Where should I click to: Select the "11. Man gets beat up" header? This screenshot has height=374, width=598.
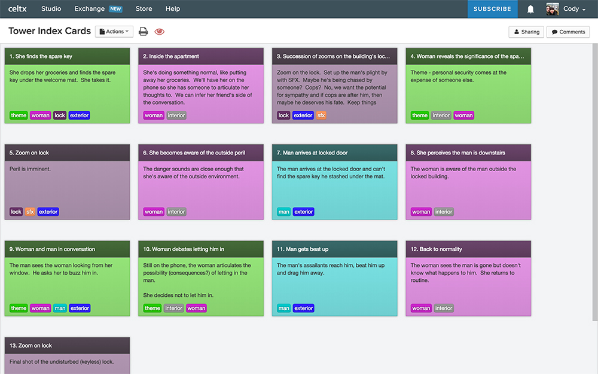334,249
